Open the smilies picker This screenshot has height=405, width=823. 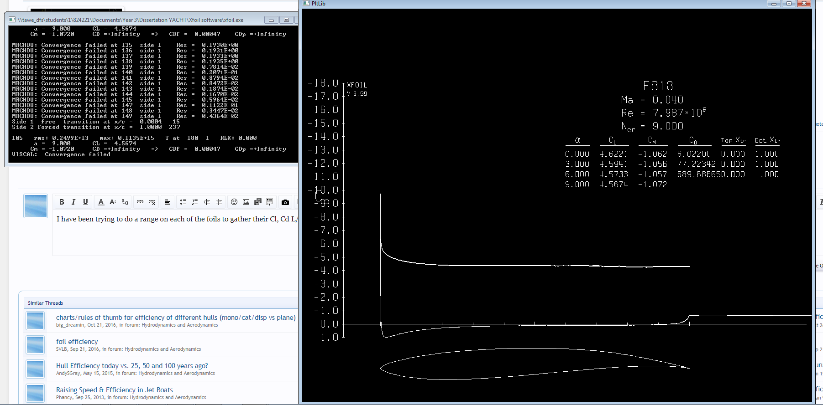tap(234, 202)
